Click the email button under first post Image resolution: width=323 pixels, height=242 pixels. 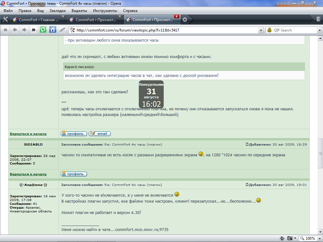click(x=99, y=134)
